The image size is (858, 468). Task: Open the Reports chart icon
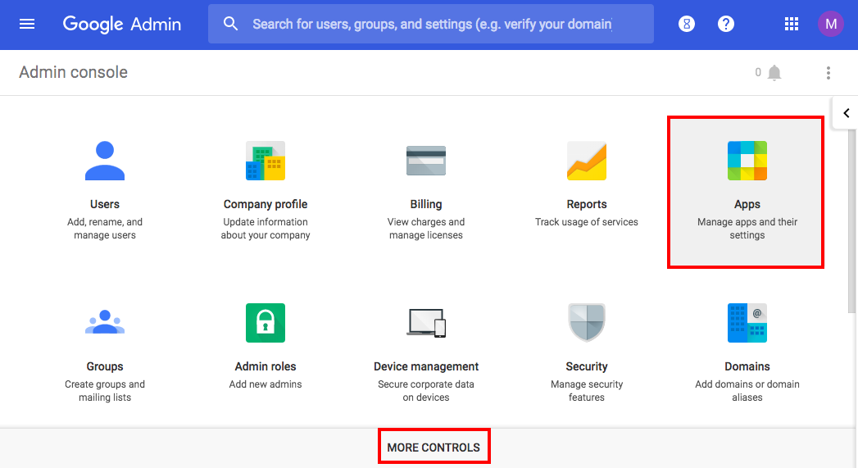[x=587, y=161]
